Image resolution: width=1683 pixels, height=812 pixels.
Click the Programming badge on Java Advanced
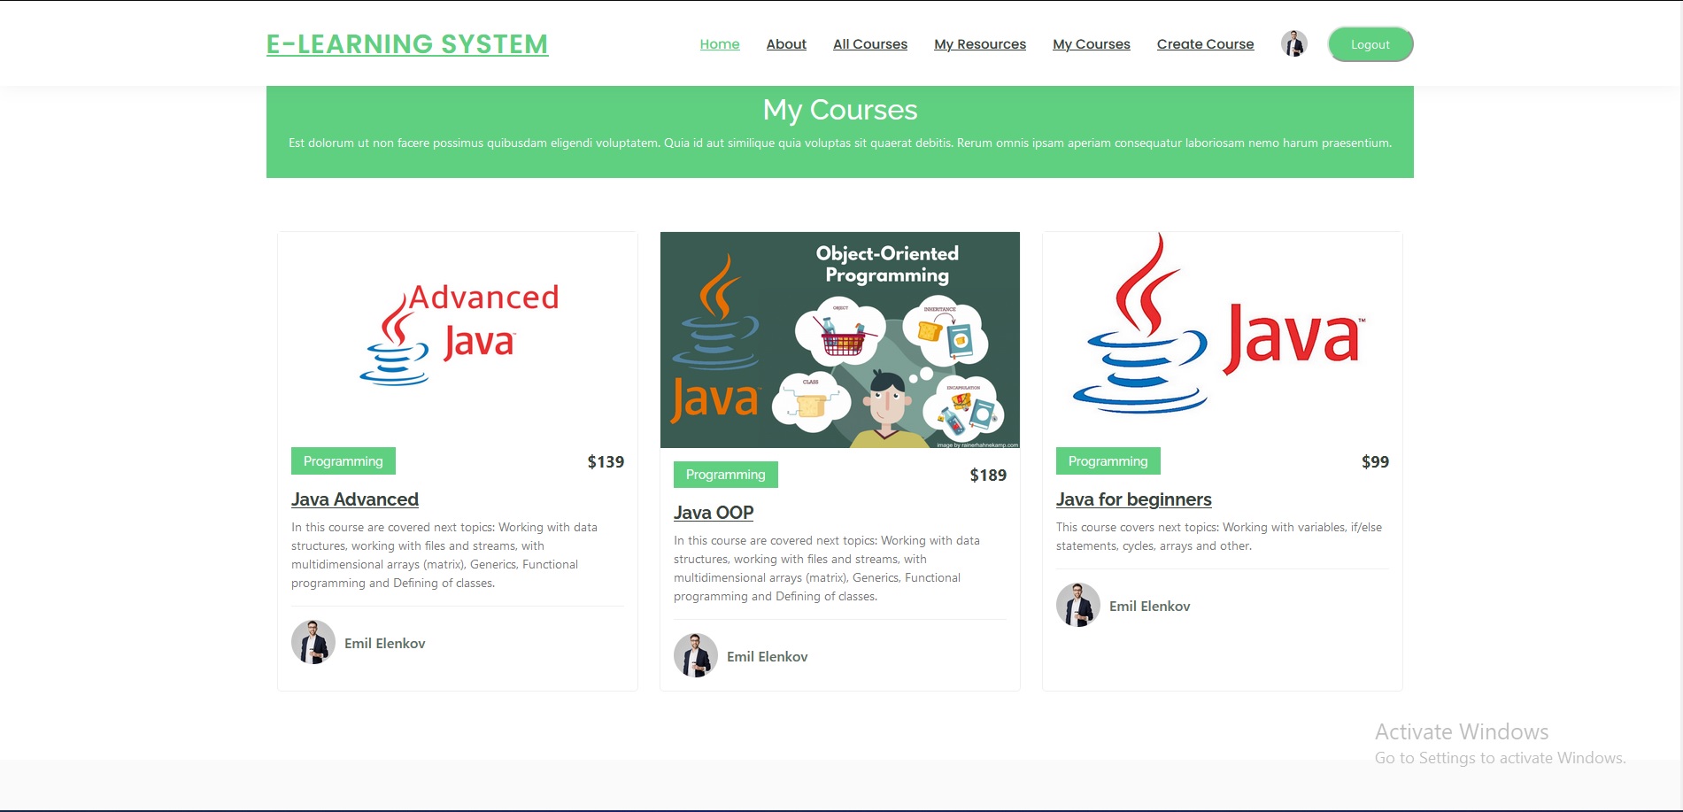tap(343, 460)
